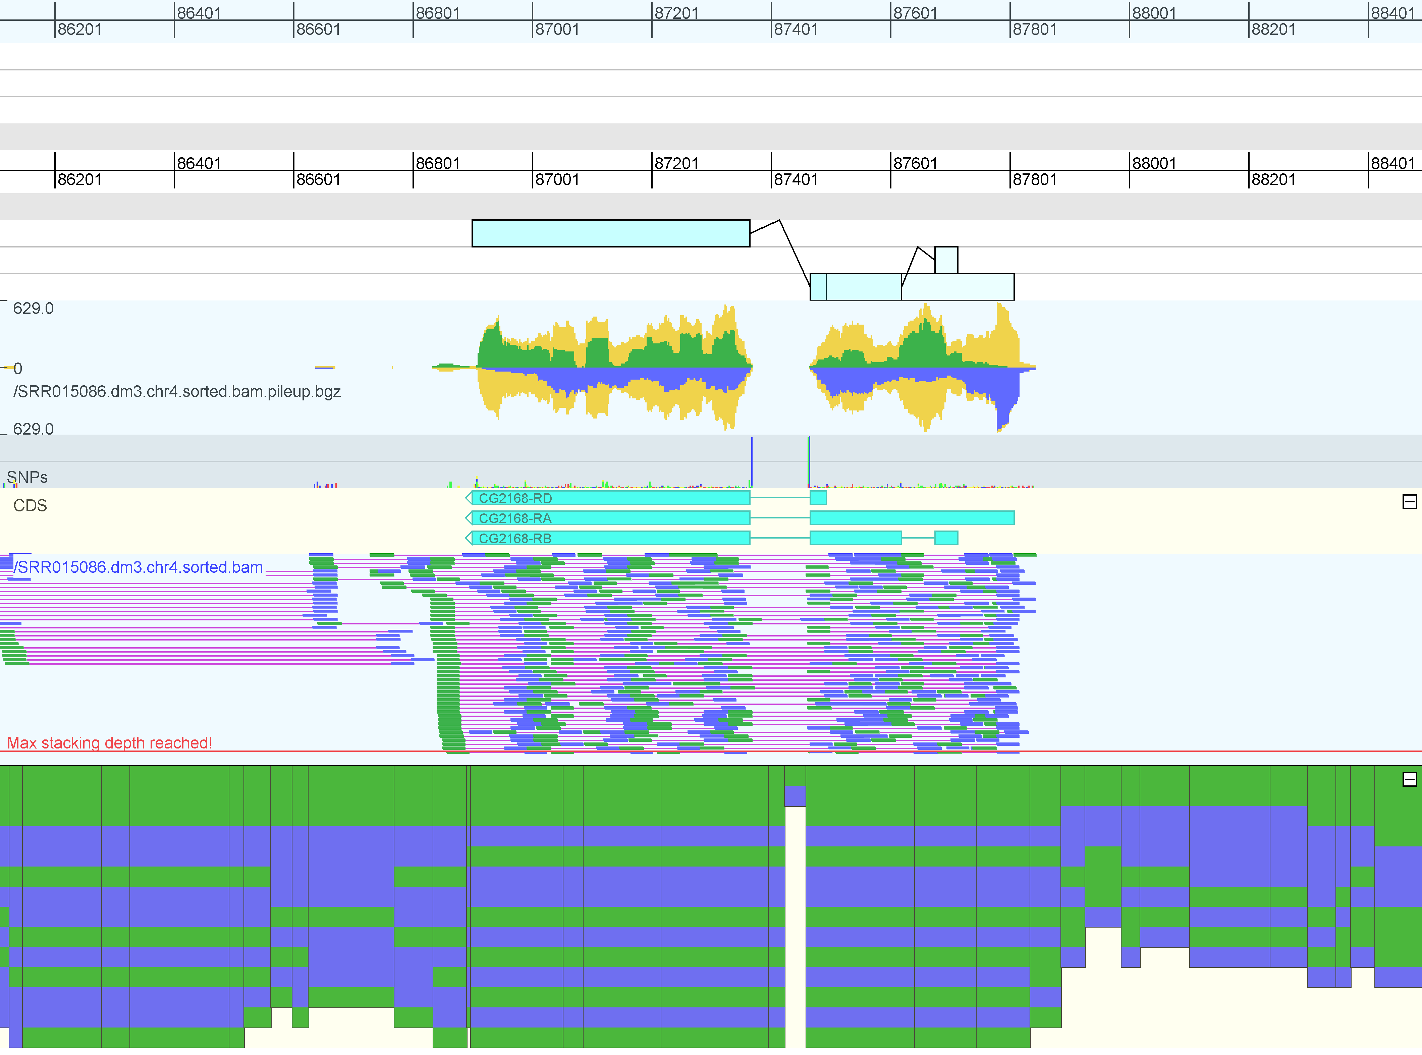Click the small raised exon in the gene model
1422x1055 pixels.
[x=946, y=260]
